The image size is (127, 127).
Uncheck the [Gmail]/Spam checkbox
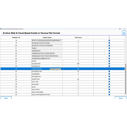109,74
